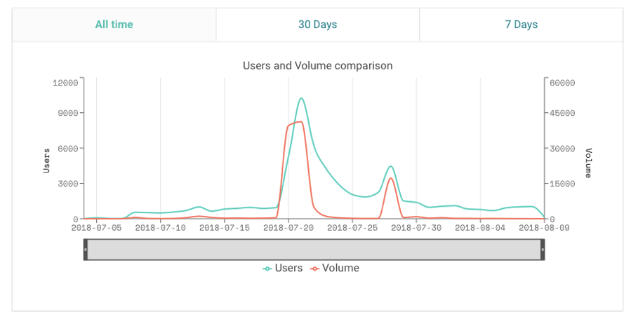The height and width of the screenshot is (312, 631).
Task: Click the left handle of the range slider
Action: 85,250
